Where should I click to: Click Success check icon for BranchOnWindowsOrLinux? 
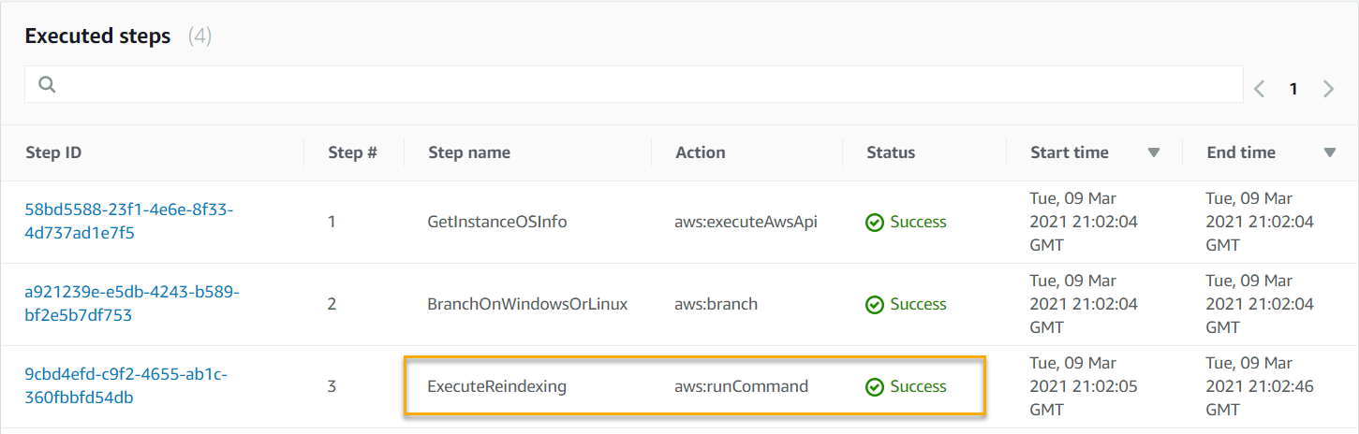[875, 305]
